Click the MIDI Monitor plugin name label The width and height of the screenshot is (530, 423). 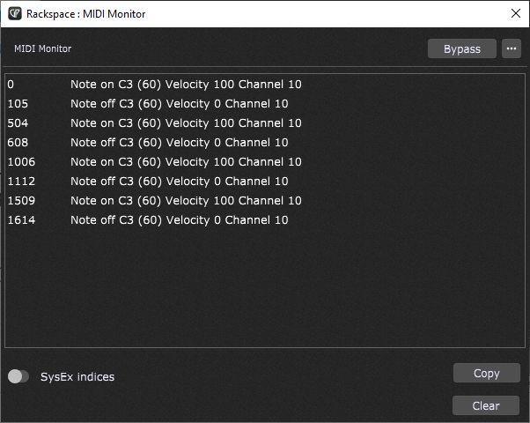43,49
